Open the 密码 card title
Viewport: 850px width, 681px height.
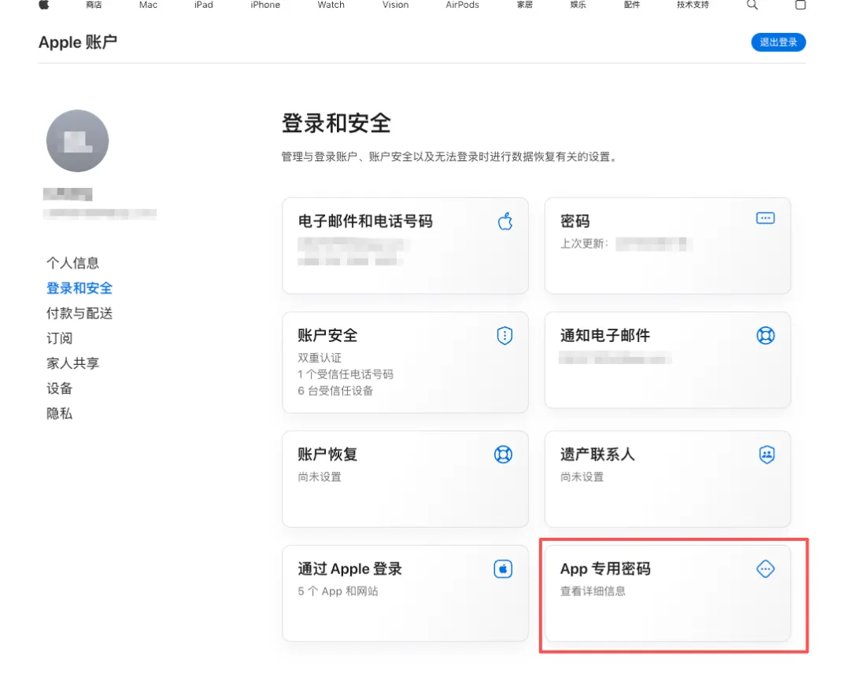pyautogui.click(x=575, y=221)
